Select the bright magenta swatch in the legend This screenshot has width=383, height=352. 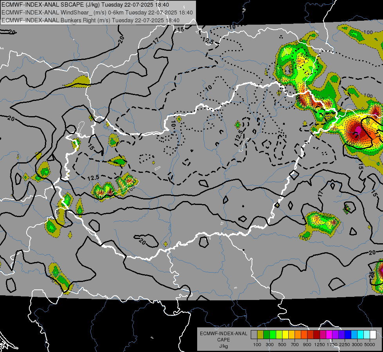pyautogui.click(x=329, y=334)
